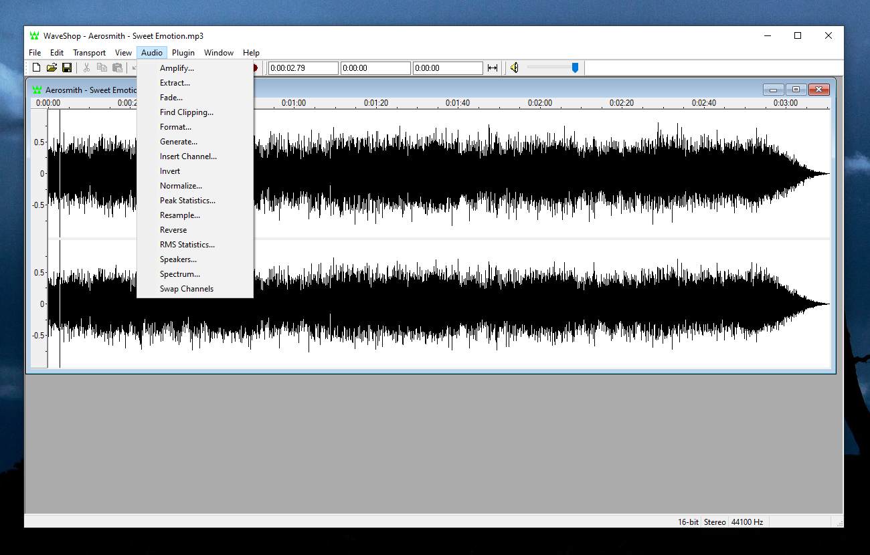Open the Edit menu
870x555 pixels.
57,53
